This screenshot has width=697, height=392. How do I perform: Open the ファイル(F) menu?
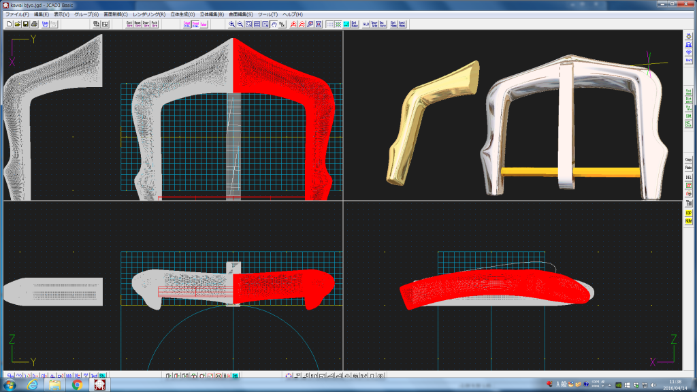click(x=17, y=14)
